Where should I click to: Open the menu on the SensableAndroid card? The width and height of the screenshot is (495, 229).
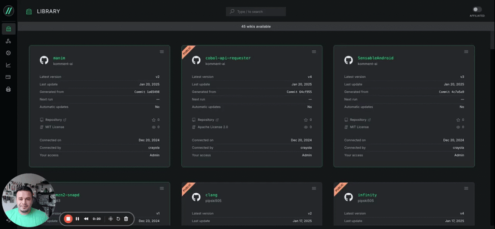click(466, 52)
